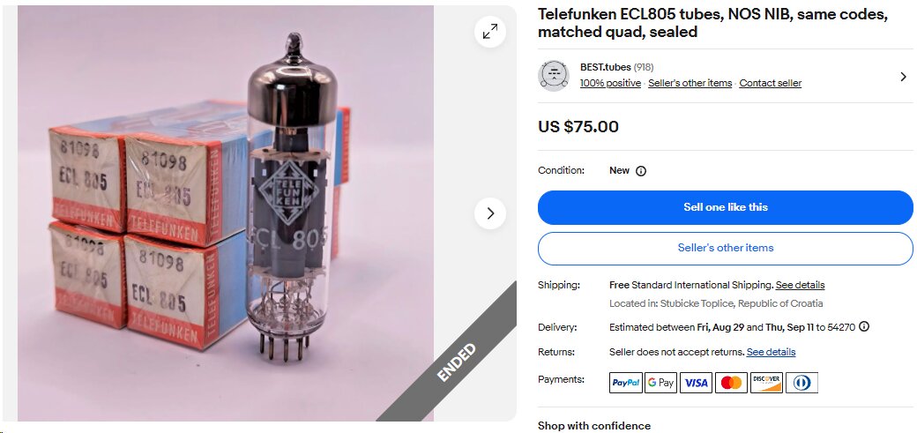Open shipping See details link
This screenshot has height=433, width=917.
pos(800,285)
